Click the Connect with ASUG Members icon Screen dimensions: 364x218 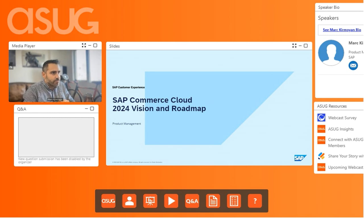tap(321, 140)
